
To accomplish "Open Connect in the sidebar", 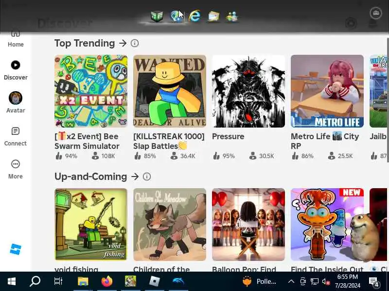I will coord(16,136).
